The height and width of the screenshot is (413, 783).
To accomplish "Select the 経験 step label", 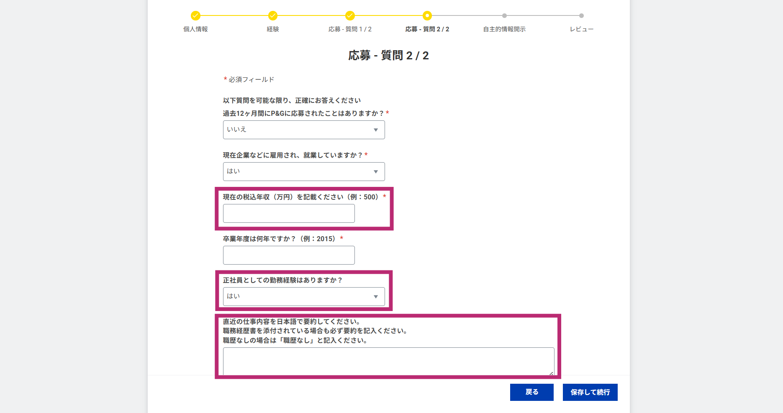I will tap(273, 29).
